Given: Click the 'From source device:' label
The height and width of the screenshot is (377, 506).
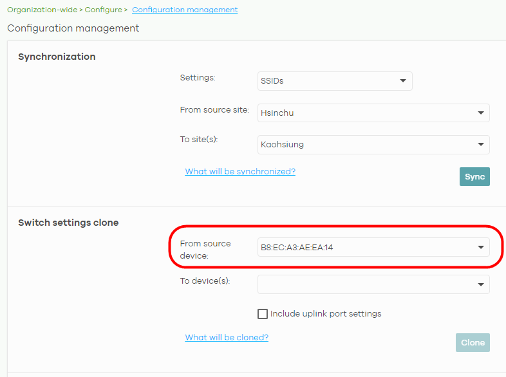Looking at the screenshot, I should click(205, 250).
